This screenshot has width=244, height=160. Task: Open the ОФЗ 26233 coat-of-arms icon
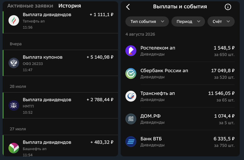(14, 63)
